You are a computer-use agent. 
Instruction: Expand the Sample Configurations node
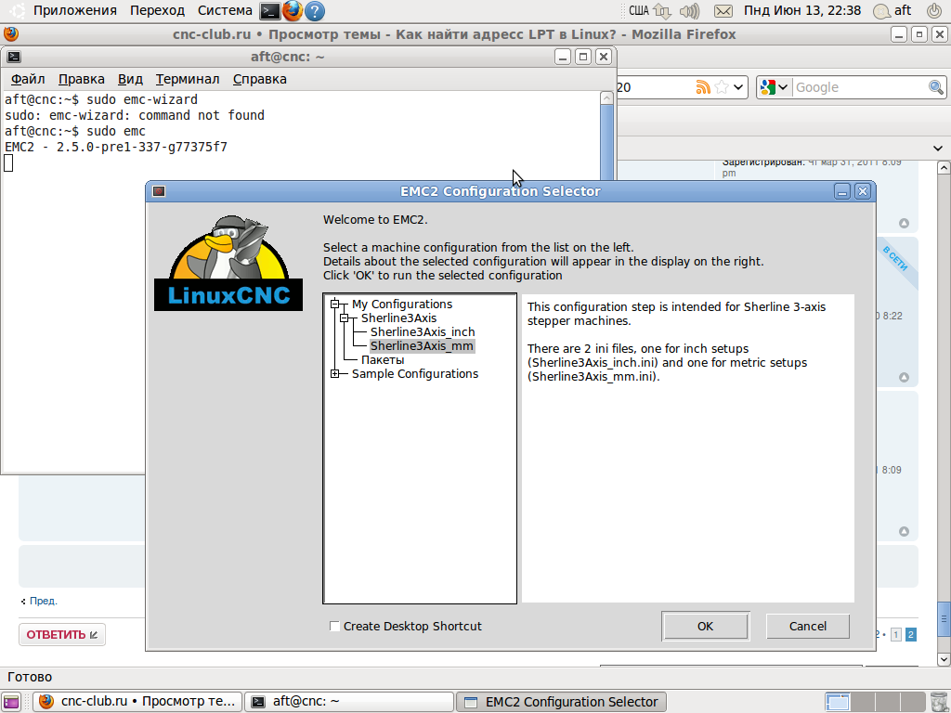point(334,373)
